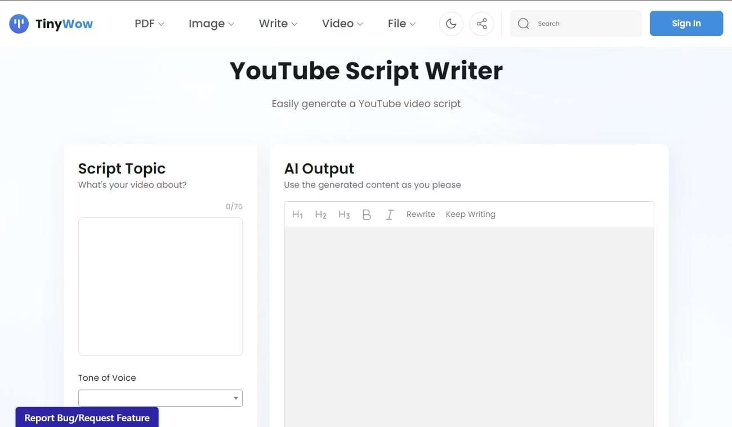Toggle dark mode with the moon icon
This screenshot has height=427, width=732.
(451, 24)
